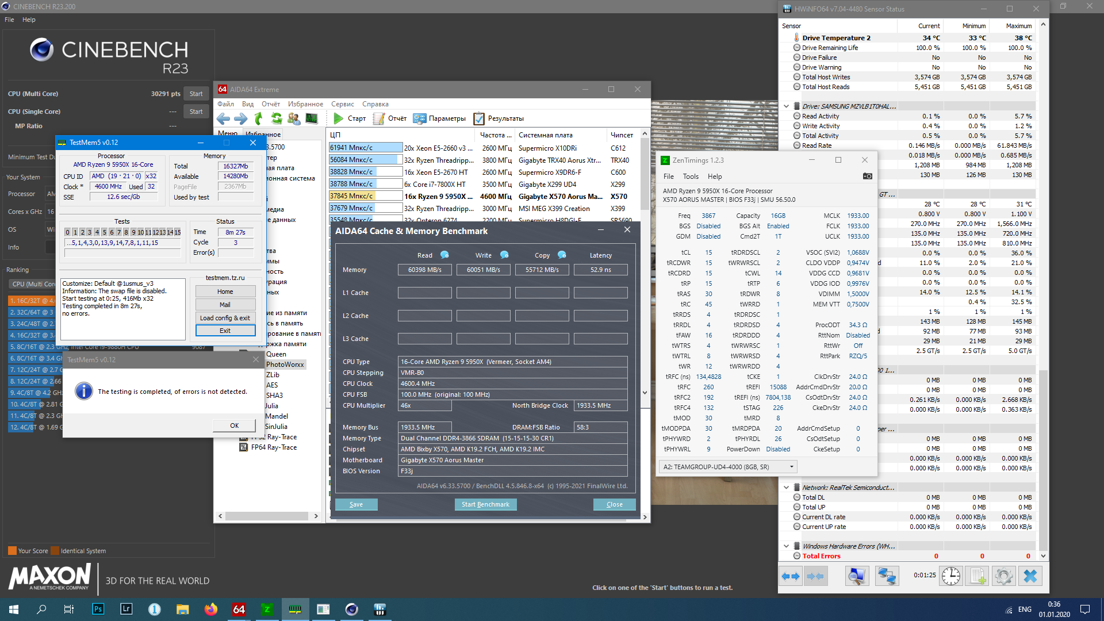This screenshot has width=1104, height=621.
Task: Click HWiNFO expand columns blue arrows icon
Action: click(x=791, y=576)
